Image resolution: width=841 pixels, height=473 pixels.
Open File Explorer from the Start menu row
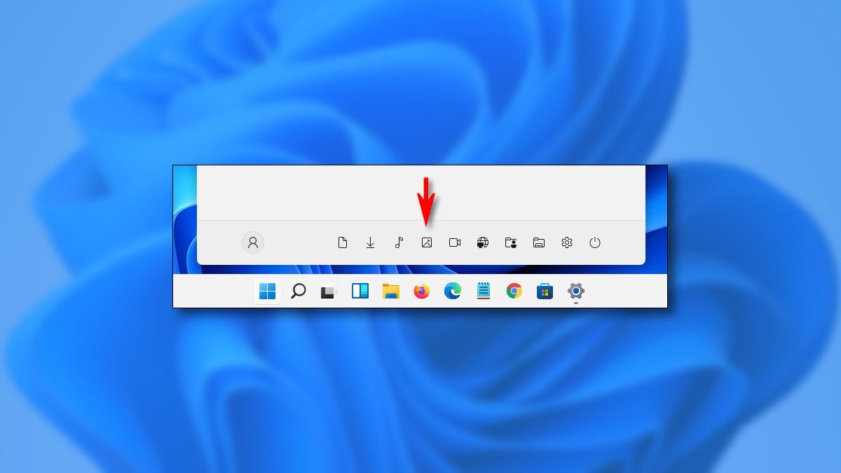(538, 243)
